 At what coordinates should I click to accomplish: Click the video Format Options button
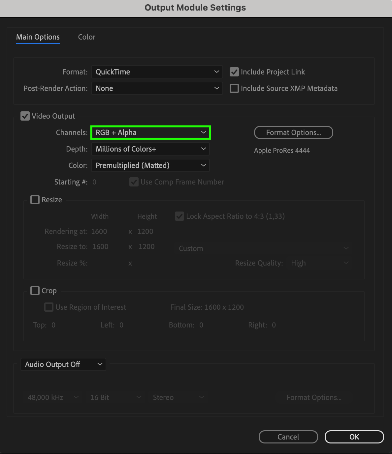coord(293,132)
